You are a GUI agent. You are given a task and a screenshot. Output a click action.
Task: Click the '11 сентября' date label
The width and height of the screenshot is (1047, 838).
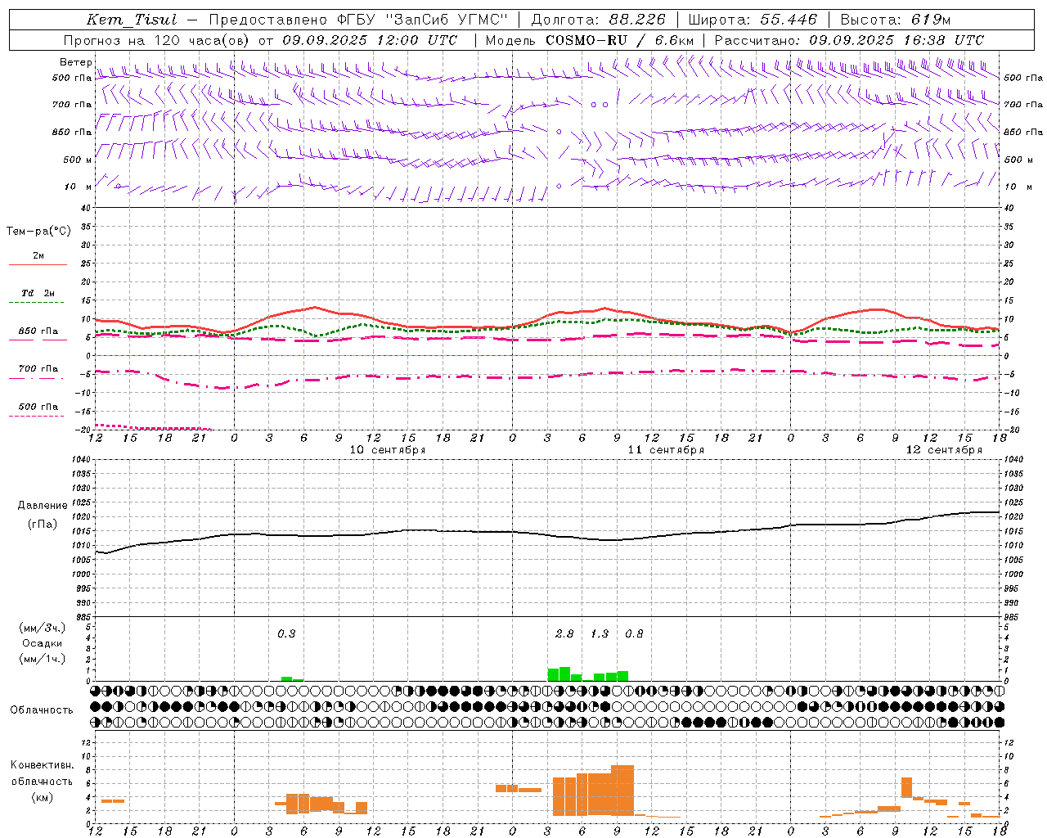coord(666,450)
